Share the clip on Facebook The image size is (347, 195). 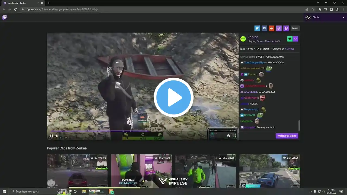(264, 28)
